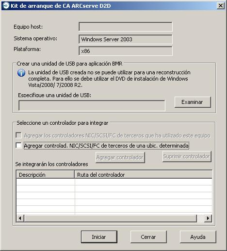Screen dimensions: 227x251
Task: Click the 'Crear una unidad de USB' group title
Action: click(x=69, y=64)
